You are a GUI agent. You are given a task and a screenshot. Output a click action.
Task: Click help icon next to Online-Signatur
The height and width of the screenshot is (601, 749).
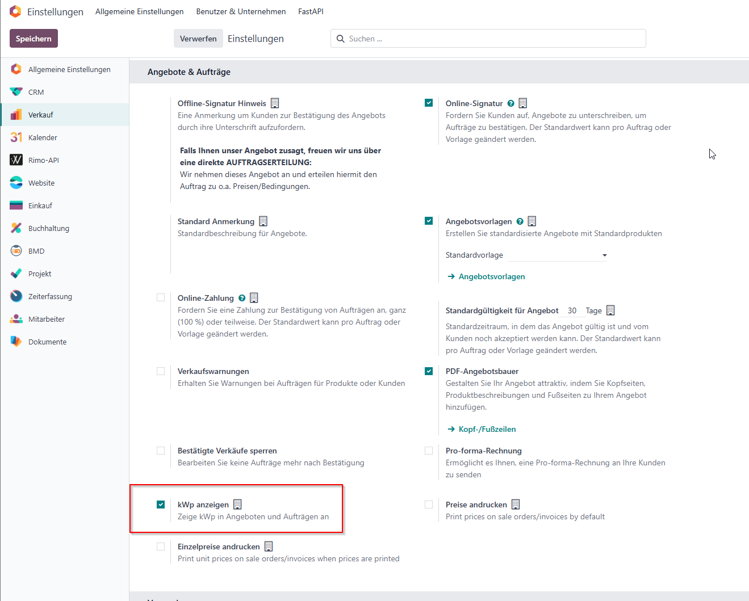[x=511, y=103]
